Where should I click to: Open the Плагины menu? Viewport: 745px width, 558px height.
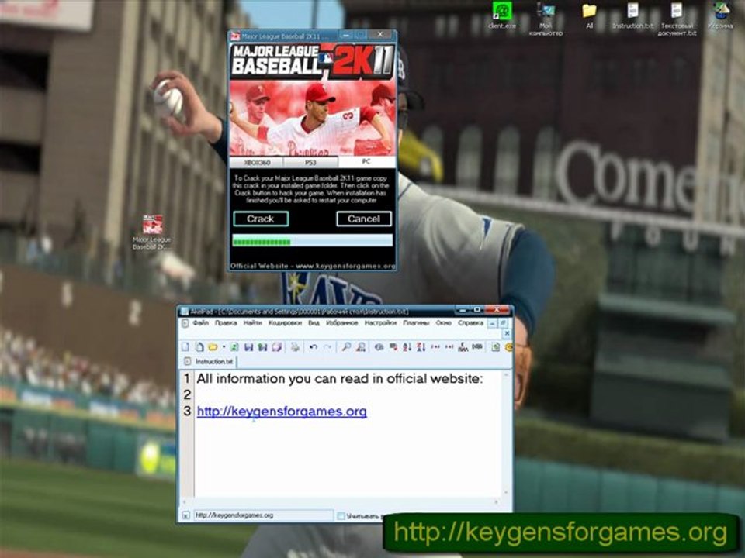(416, 322)
